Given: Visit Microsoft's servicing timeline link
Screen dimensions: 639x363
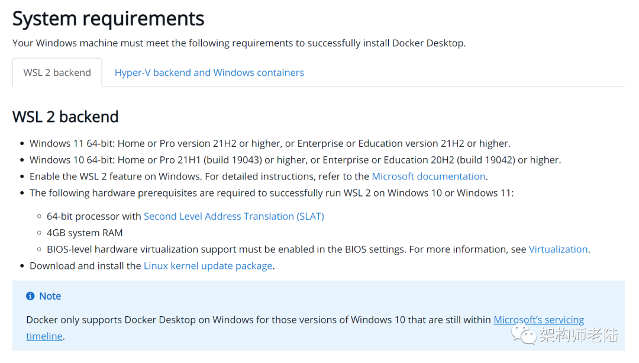Looking at the screenshot, I should [538, 320].
